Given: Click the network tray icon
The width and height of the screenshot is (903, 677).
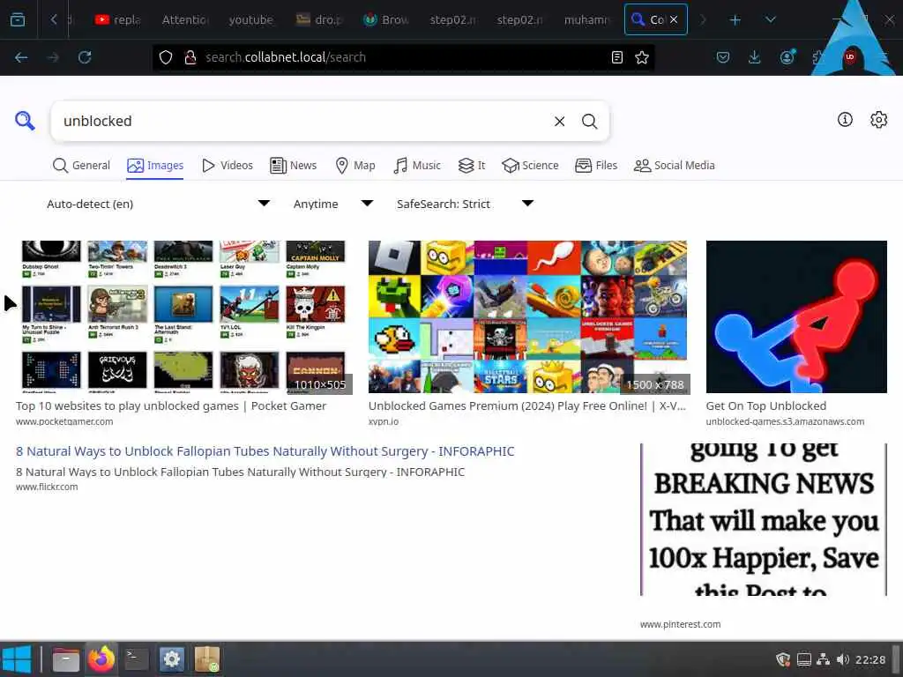Looking at the screenshot, I should [823, 659].
